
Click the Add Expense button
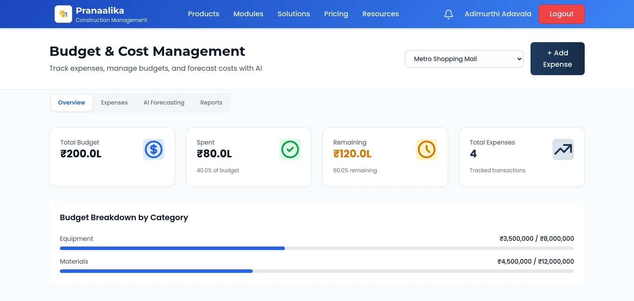(558, 59)
